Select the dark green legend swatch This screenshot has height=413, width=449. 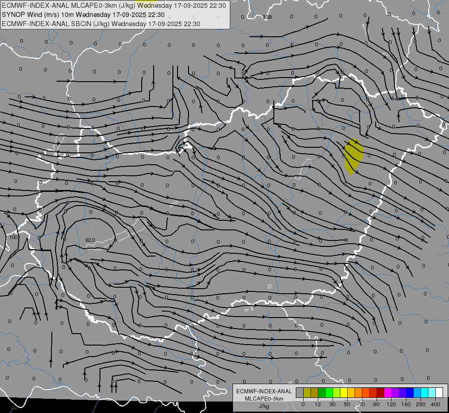click(x=322, y=392)
